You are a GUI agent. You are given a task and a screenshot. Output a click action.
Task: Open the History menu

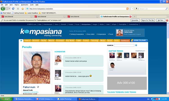(17, 5)
